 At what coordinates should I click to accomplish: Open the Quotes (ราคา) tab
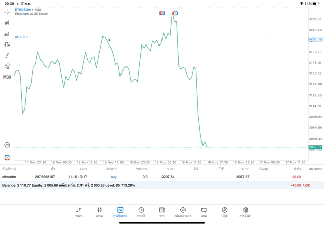click(x=78, y=212)
